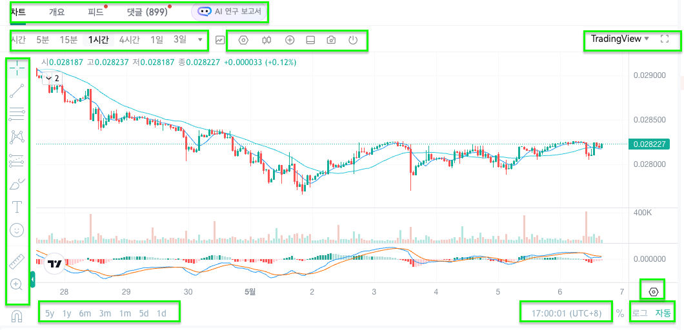Toggle the magnet snap mode
The height and width of the screenshot is (330, 684).
click(x=16, y=316)
